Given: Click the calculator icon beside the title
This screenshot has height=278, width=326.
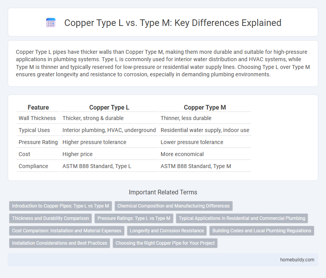Looking at the screenshot, I should (50, 22).
